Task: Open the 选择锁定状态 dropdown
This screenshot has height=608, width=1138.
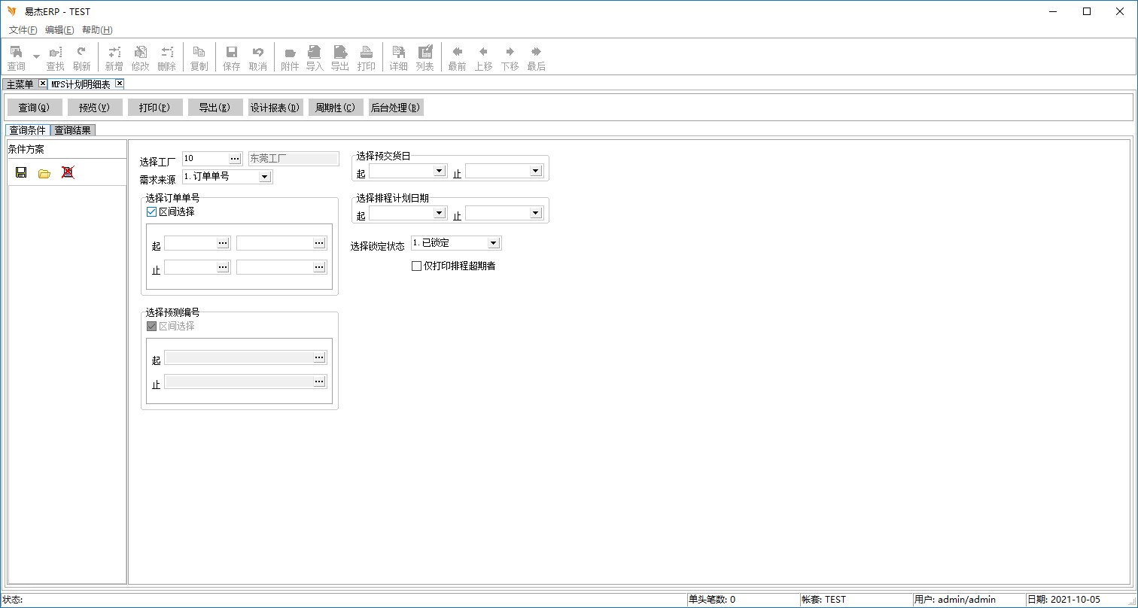Action: 493,243
